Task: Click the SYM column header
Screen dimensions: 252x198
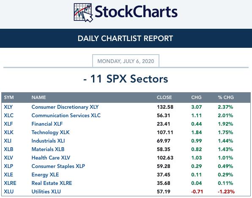Action: (9, 97)
